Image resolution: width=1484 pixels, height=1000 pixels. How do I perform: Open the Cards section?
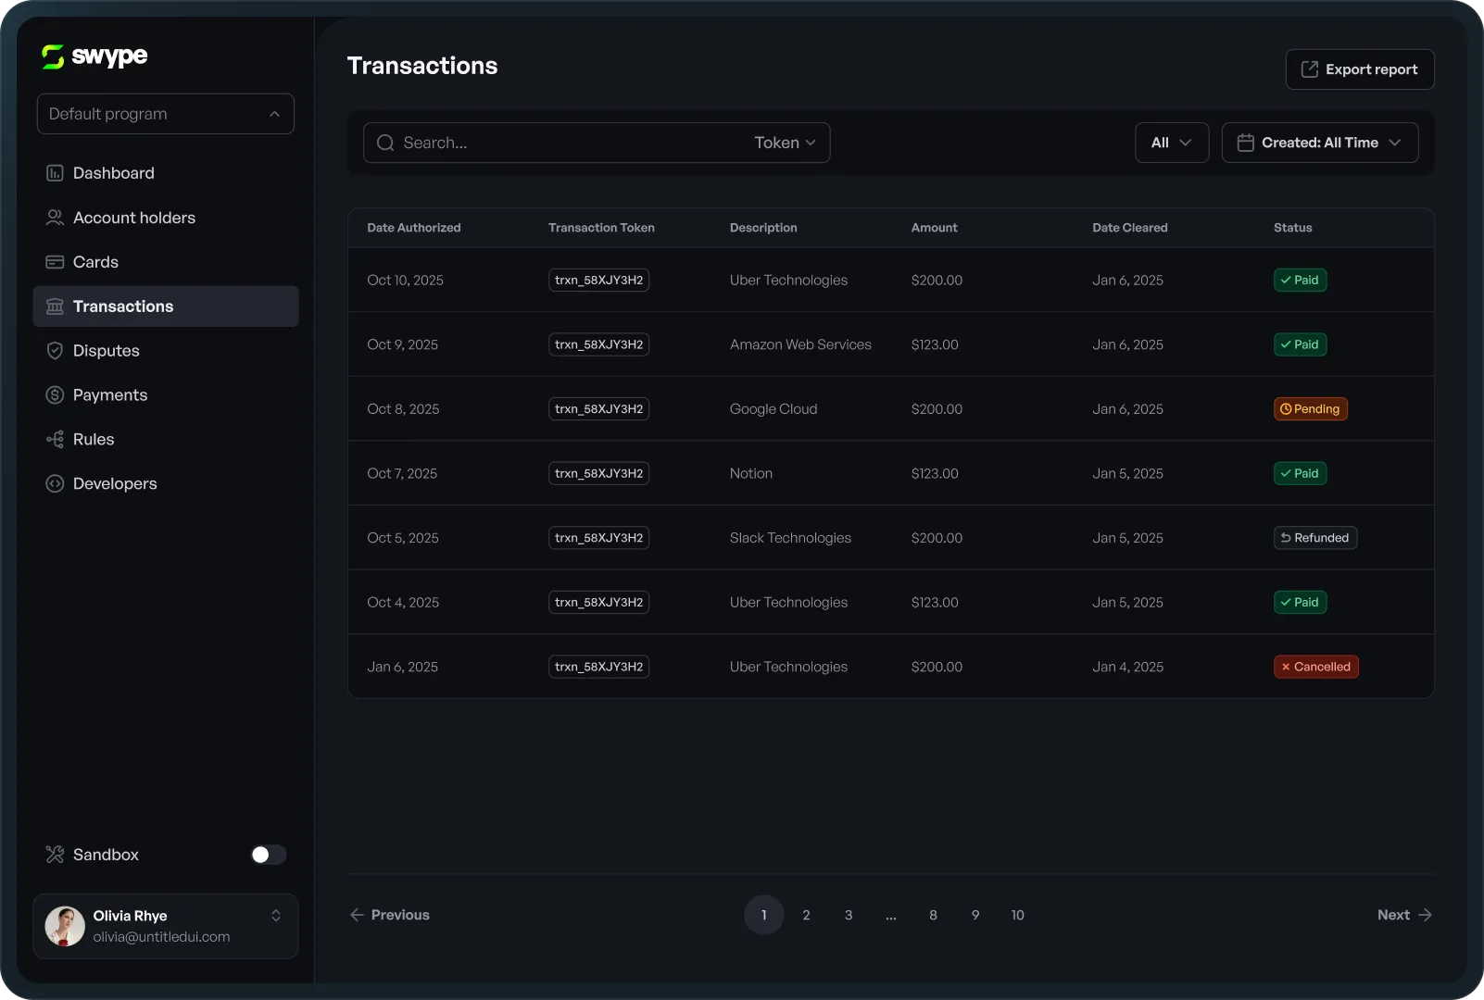point(166,262)
